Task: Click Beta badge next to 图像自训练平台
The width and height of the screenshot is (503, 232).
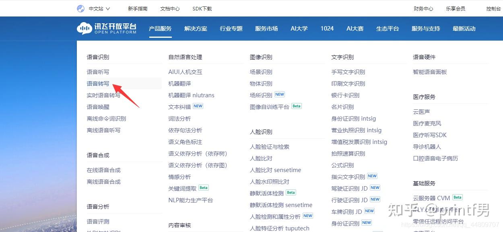Action: [x=297, y=106]
